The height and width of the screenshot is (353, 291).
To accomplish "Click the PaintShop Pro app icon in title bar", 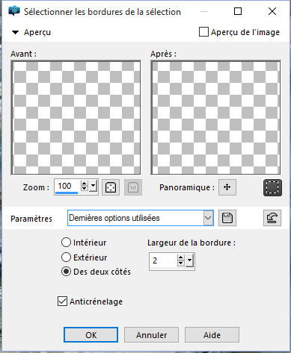I will click(14, 11).
